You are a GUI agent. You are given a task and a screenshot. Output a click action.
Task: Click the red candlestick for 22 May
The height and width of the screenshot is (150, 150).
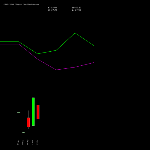tap(38, 112)
